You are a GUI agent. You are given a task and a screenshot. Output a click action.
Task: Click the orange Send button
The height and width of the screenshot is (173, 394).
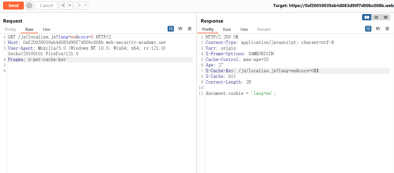(x=13, y=6)
